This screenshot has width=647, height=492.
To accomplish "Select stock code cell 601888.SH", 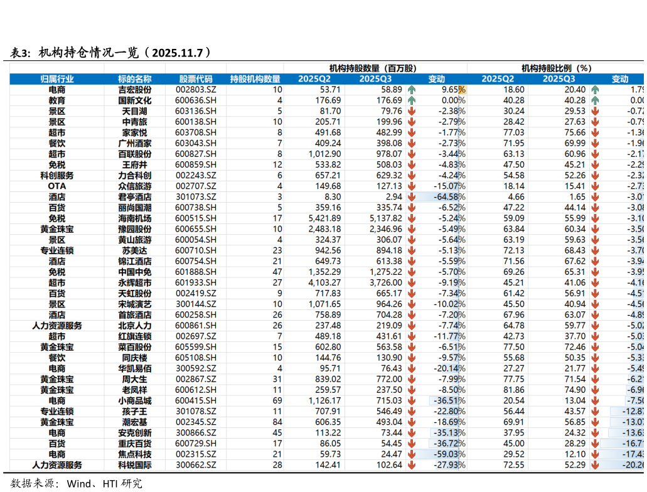I will tap(195, 272).
